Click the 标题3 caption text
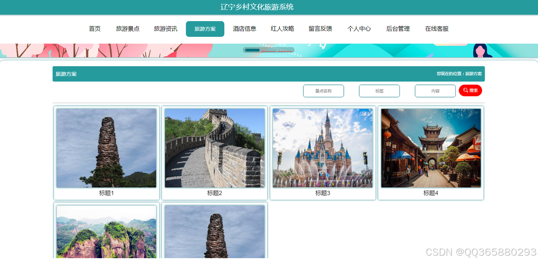Screen dimensions: 538x261 pos(323,193)
